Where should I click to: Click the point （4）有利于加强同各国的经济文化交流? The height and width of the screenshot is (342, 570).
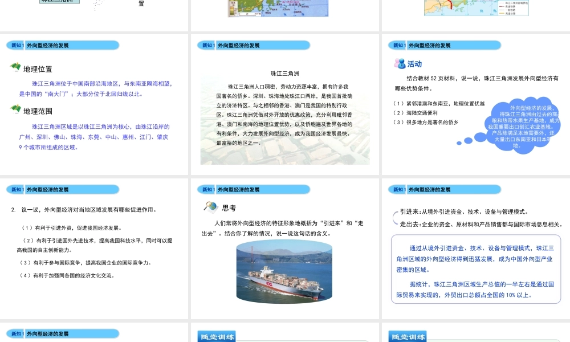tap(68, 275)
